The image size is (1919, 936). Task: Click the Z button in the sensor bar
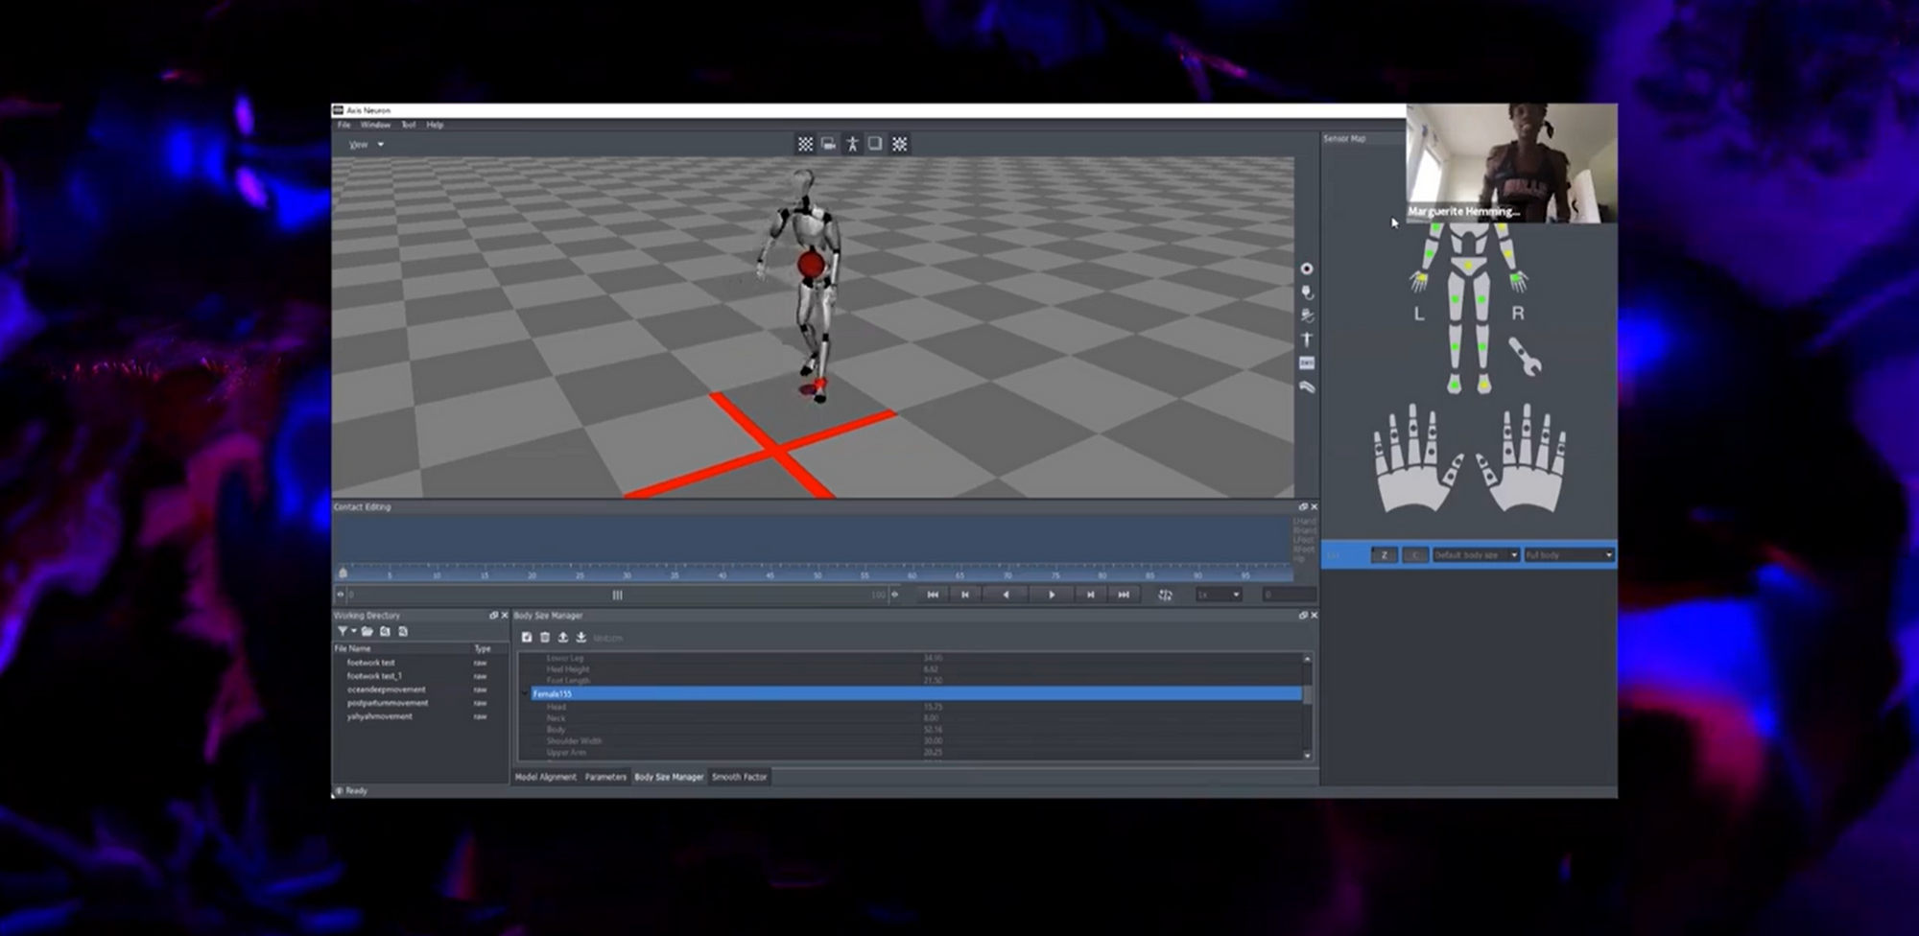pyautogui.click(x=1384, y=555)
